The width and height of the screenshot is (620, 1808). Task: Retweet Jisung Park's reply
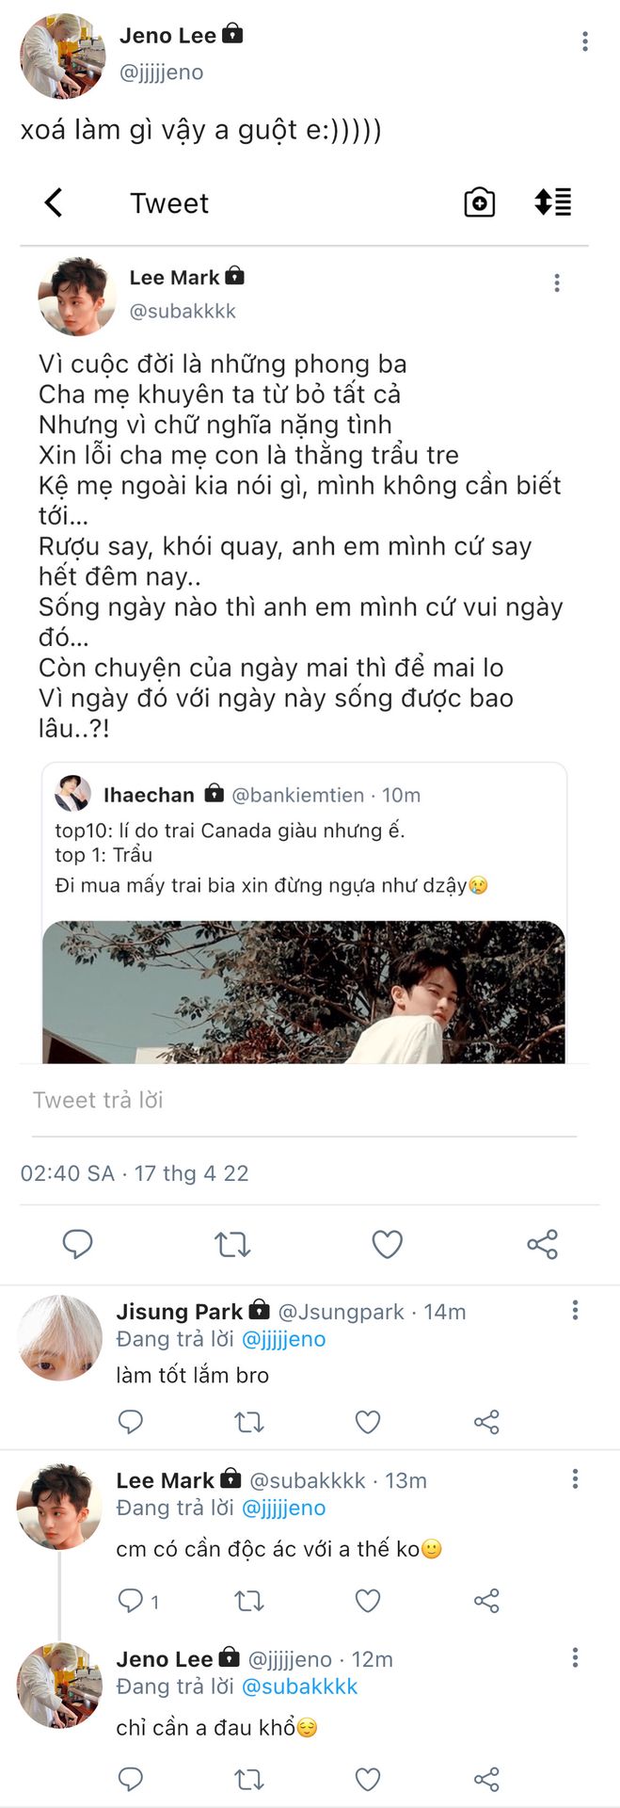coord(249,1421)
